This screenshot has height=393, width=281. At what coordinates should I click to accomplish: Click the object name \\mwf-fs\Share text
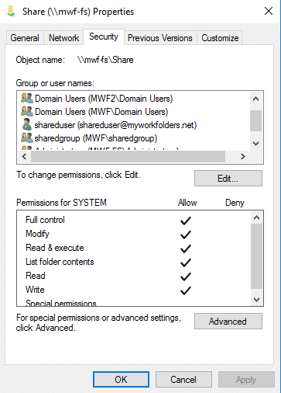pos(105,60)
